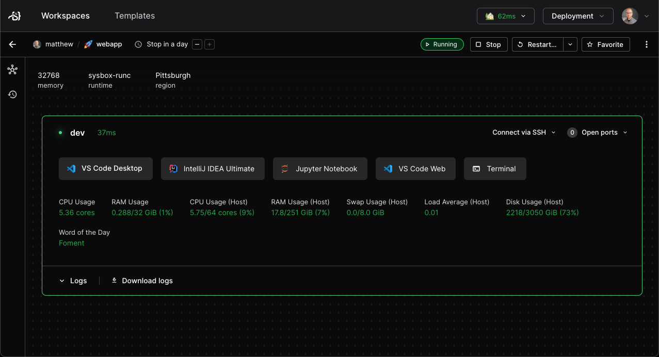Screen dimensions: 659x357
Task: Click the clock icon beside Stop in a day
Action: (x=138, y=44)
